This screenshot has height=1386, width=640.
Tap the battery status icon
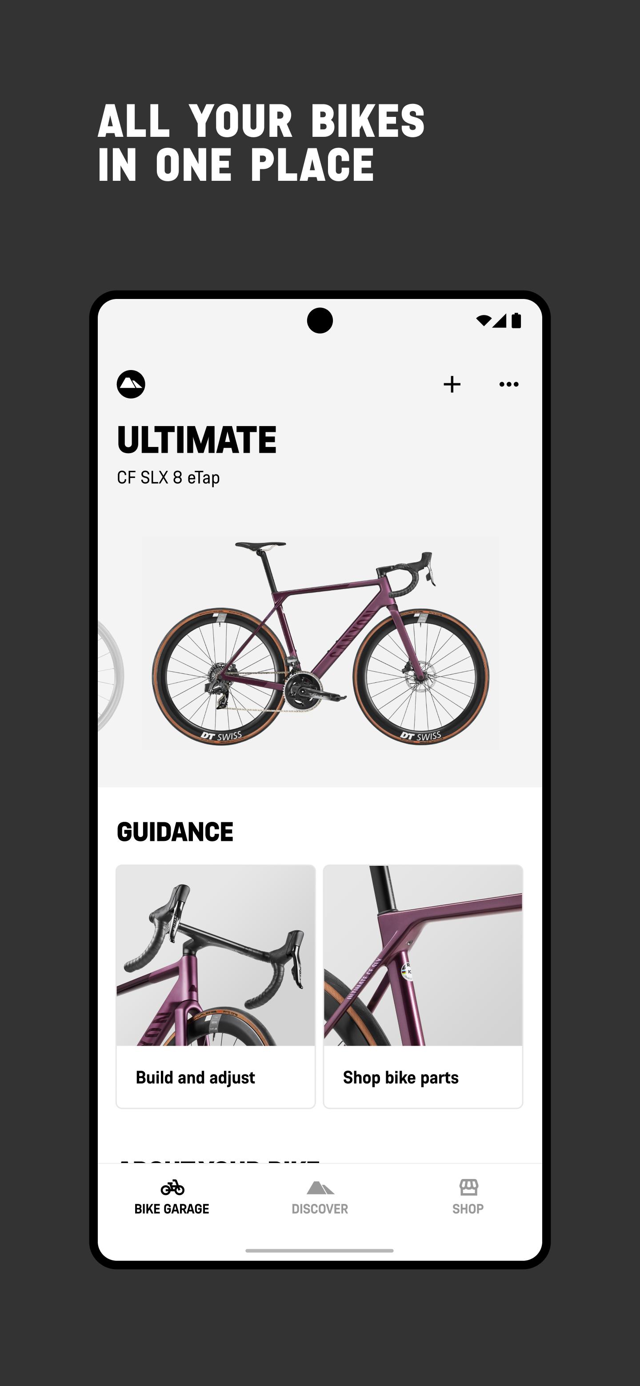(516, 320)
